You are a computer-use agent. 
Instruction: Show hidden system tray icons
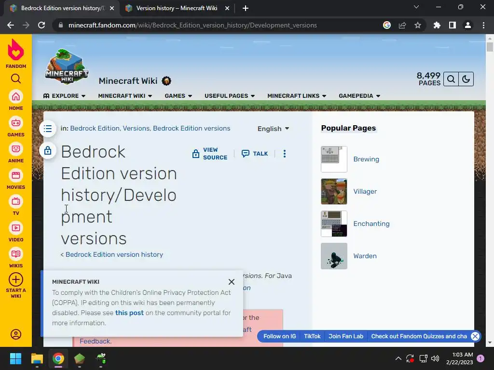pos(398,358)
